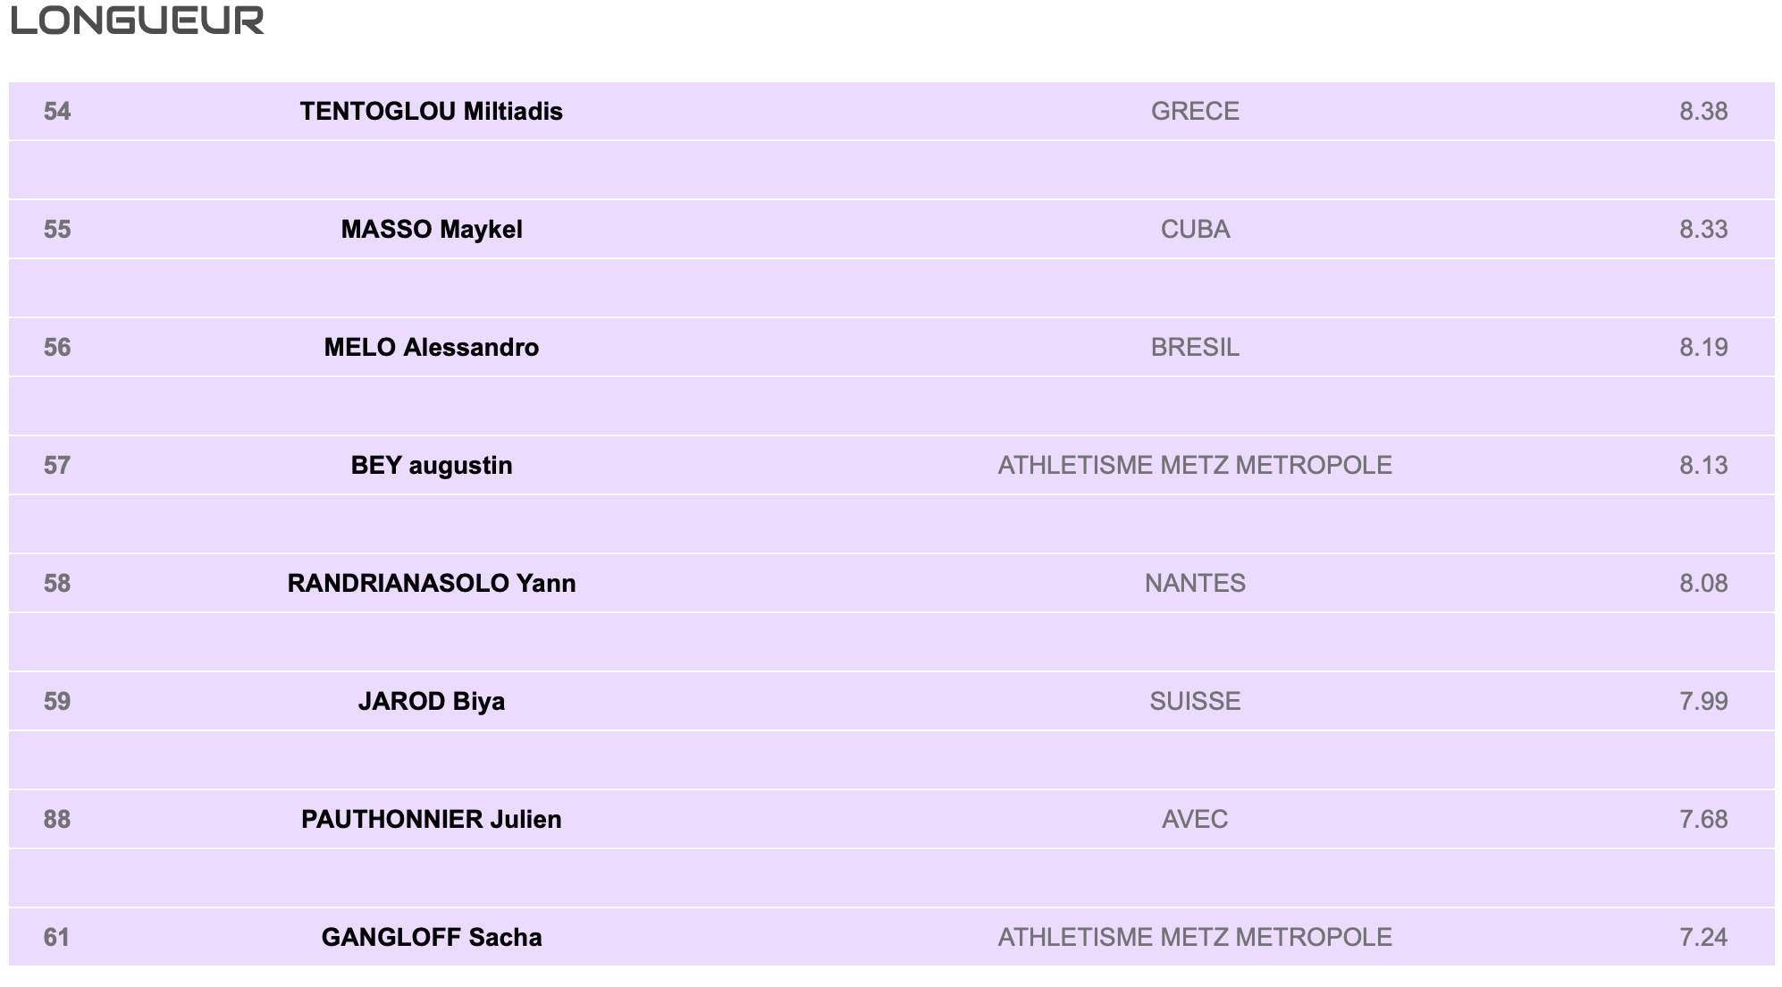Select bib number 88
1782x987 pixels.
click(57, 820)
